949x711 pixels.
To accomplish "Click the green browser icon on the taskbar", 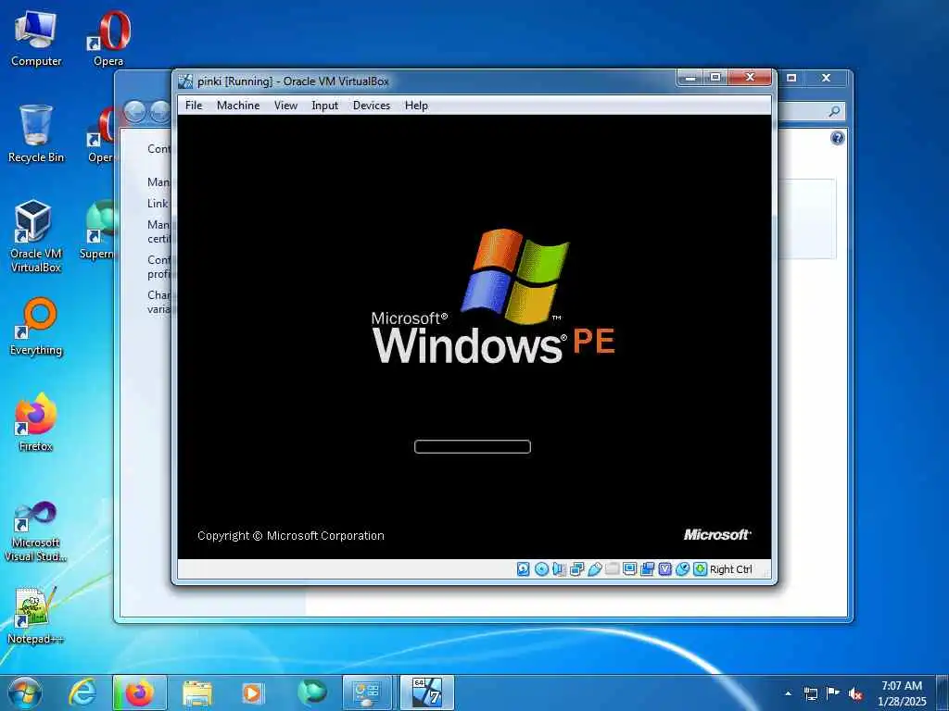I will pyautogui.click(x=311, y=692).
